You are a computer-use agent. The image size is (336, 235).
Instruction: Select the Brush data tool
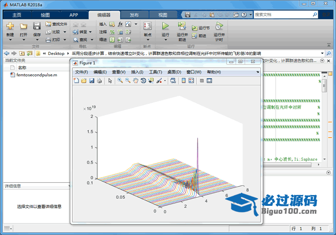tap(159, 80)
